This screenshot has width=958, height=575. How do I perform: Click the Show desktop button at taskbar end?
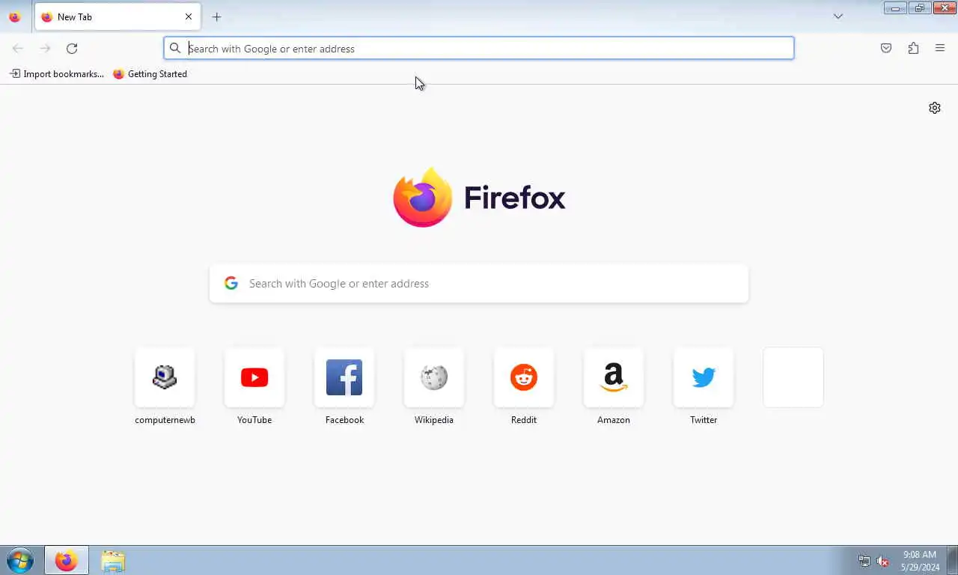tap(953, 561)
